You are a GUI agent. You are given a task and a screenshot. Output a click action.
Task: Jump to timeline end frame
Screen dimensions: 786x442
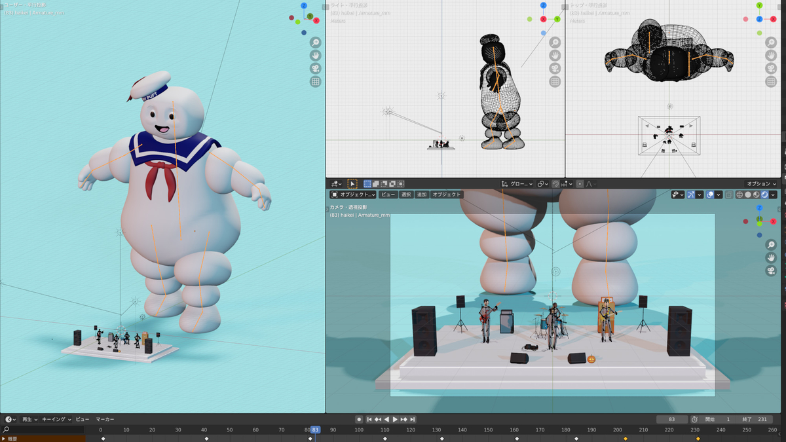pyautogui.click(x=412, y=419)
